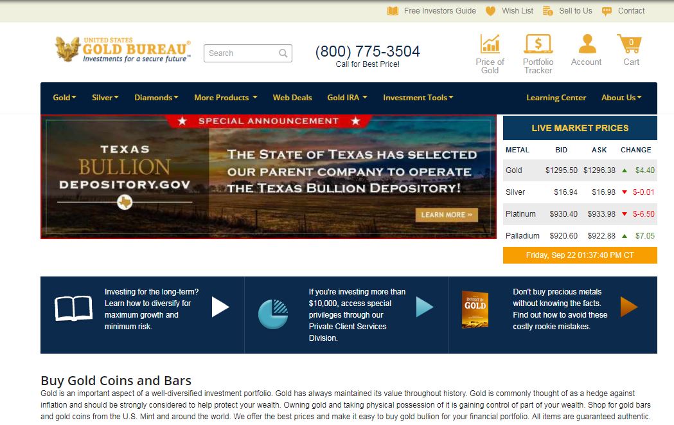Open the More Products dropdown

[226, 98]
